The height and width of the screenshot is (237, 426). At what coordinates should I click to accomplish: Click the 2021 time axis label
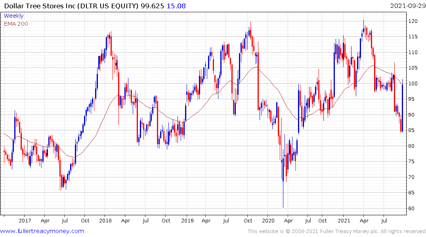pos(344,220)
